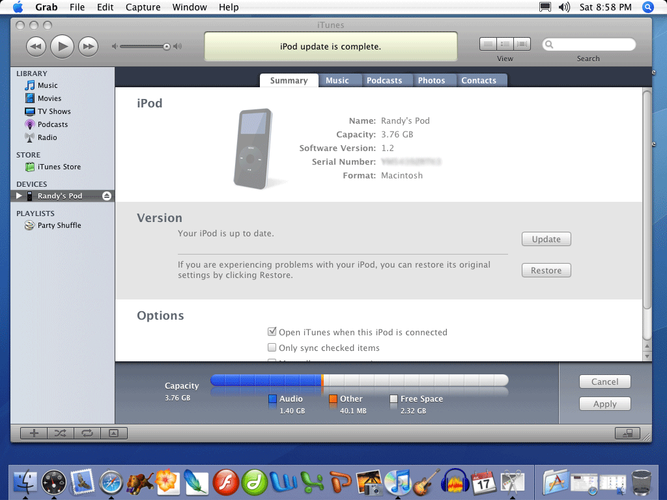Click the blue Audio color swatch

[273, 399]
